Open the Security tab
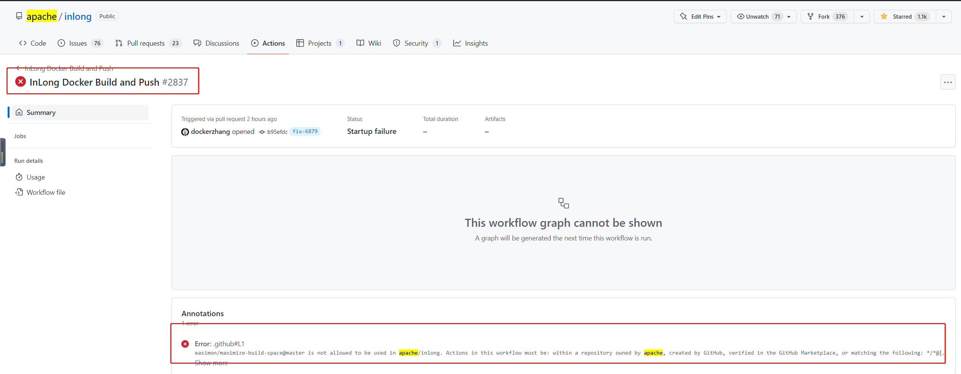The image size is (961, 374). [417, 43]
